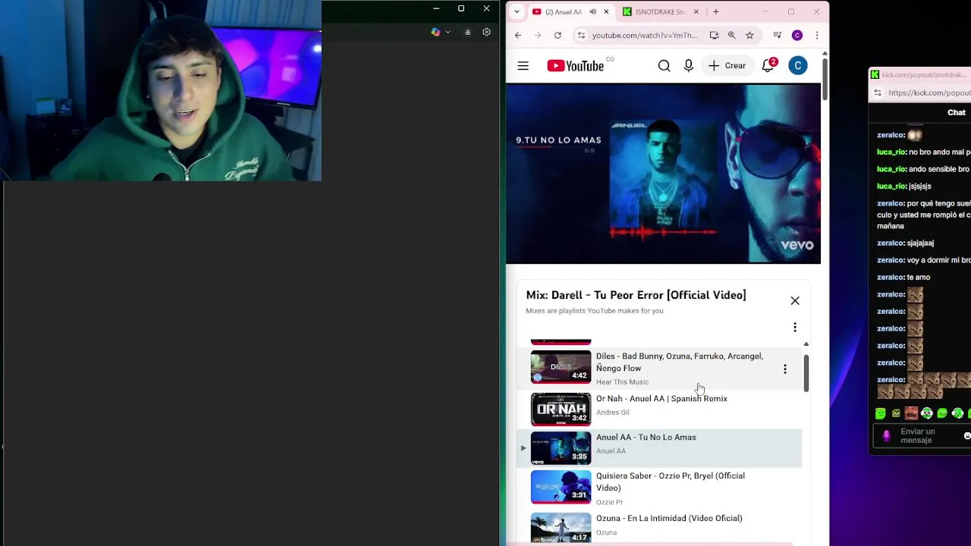Play Or Nah - Anuel AA Spanish Remix
Image resolution: width=971 pixels, height=546 pixels.
tap(661, 398)
